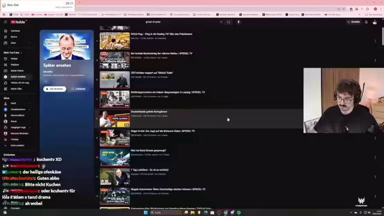
Task: Expand Mehr ansehen in subscriptions list
Action: [x=17, y=145]
